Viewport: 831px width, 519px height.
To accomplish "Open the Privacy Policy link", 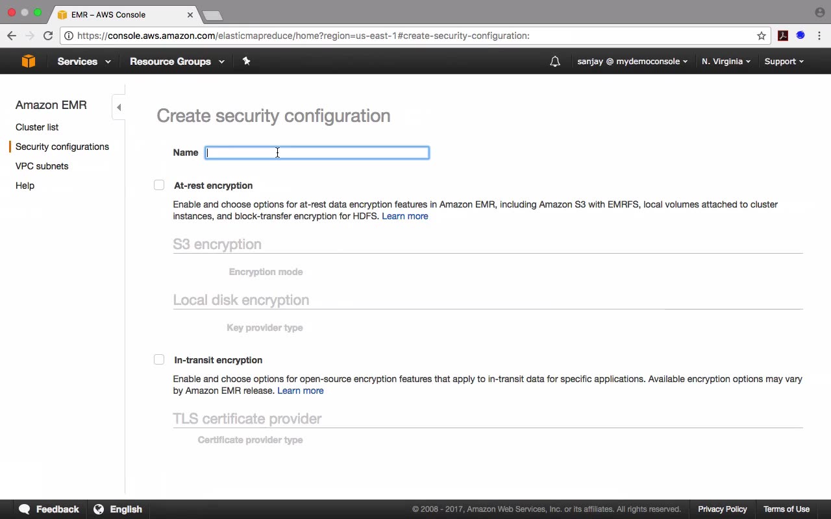I will (x=722, y=509).
